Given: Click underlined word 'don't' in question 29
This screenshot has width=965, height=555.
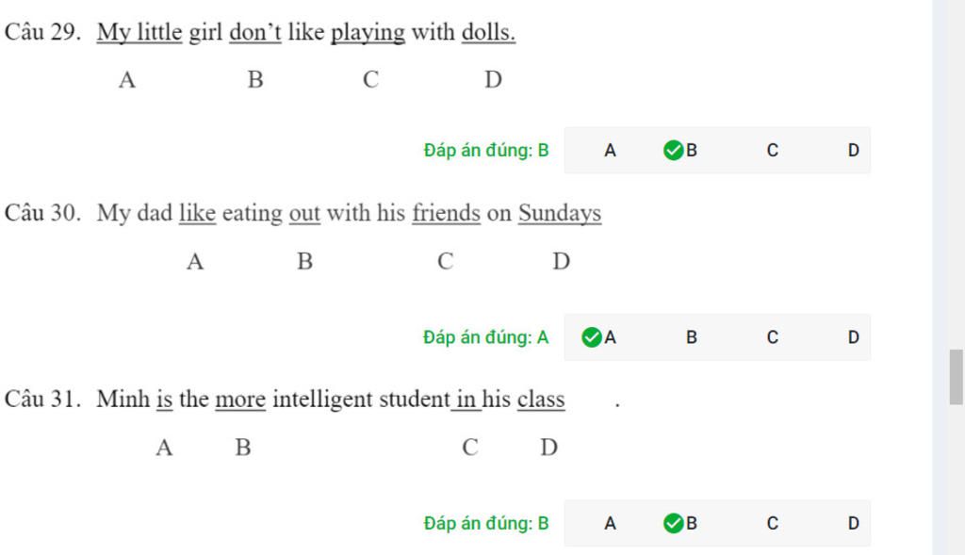Looking at the screenshot, I should [x=254, y=32].
